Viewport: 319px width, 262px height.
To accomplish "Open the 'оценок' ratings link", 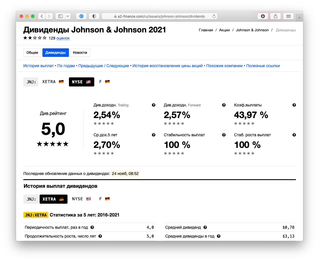I will [63, 38].
